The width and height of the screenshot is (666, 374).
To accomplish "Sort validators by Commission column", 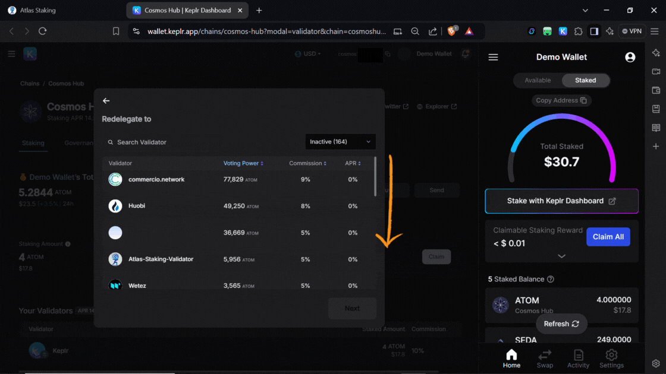I will pyautogui.click(x=307, y=163).
